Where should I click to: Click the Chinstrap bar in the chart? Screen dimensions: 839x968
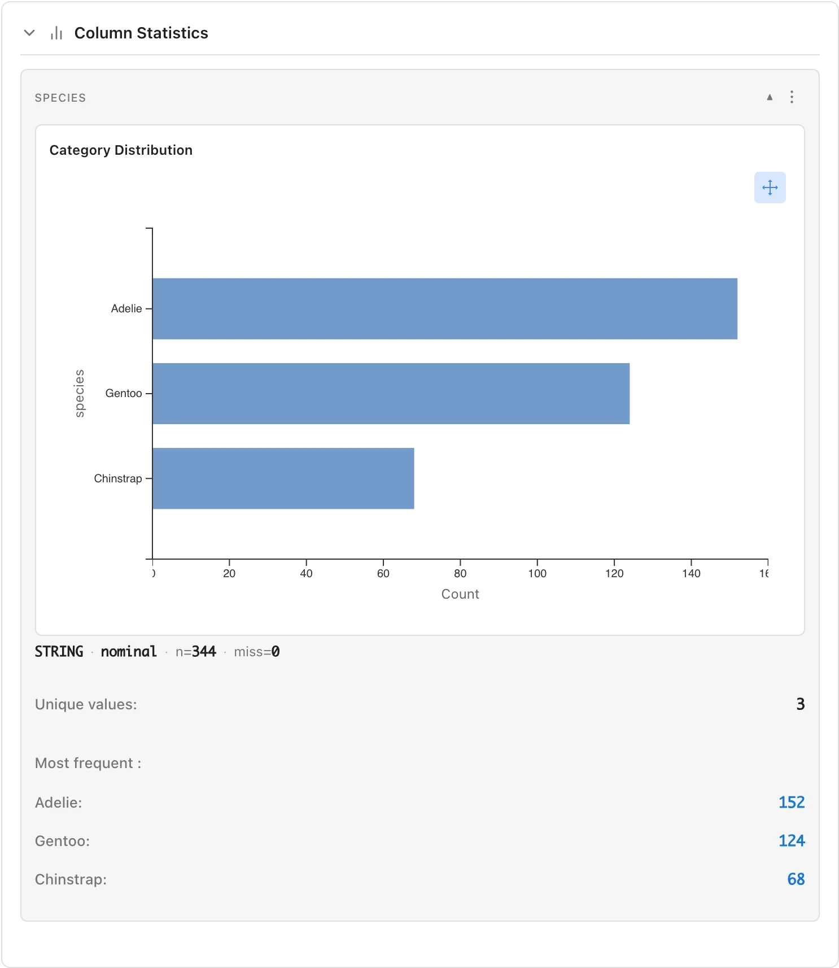283,478
